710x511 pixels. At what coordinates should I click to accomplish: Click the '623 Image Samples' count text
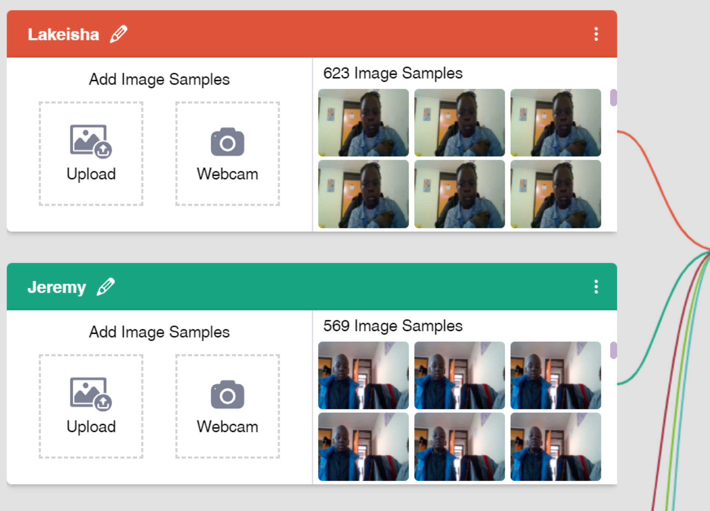[x=393, y=74]
